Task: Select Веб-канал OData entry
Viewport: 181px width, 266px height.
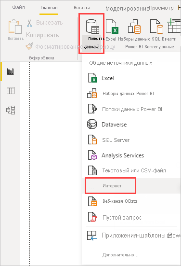Action: click(x=131, y=201)
